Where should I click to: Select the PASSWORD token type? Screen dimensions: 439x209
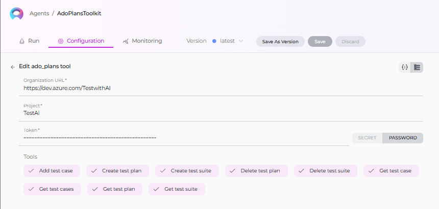pyautogui.click(x=403, y=138)
